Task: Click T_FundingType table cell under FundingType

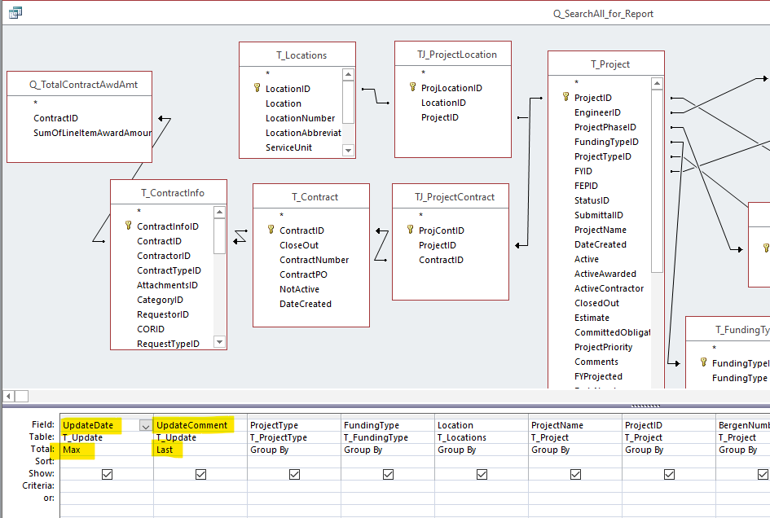Action: click(x=388, y=437)
